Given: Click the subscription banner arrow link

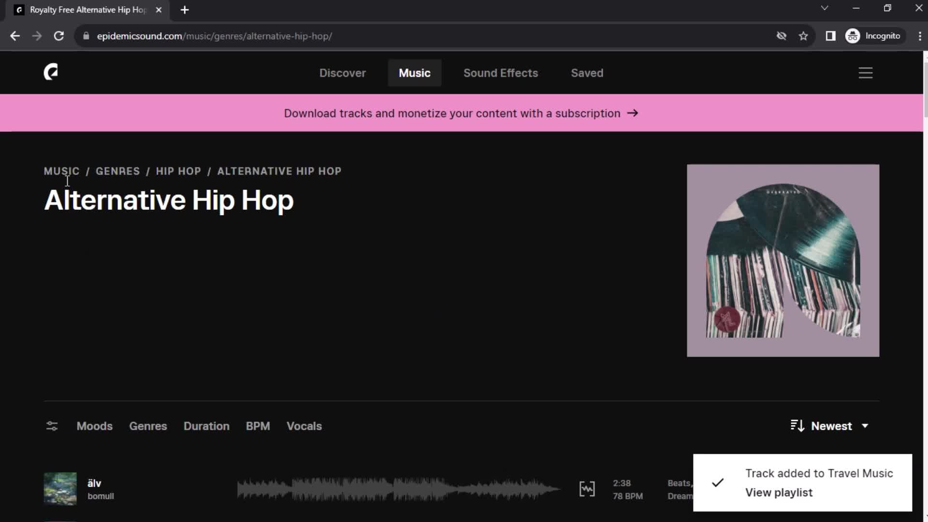Looking at the screenshot, I should pyautogui.click(x=632, y=114).
